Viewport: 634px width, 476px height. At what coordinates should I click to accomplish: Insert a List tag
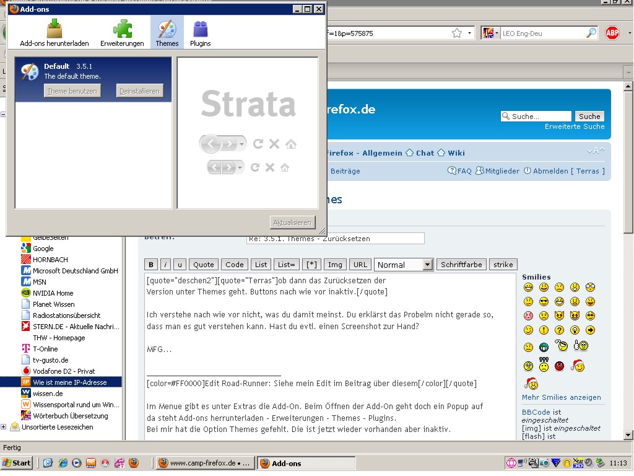coord(261,265)
